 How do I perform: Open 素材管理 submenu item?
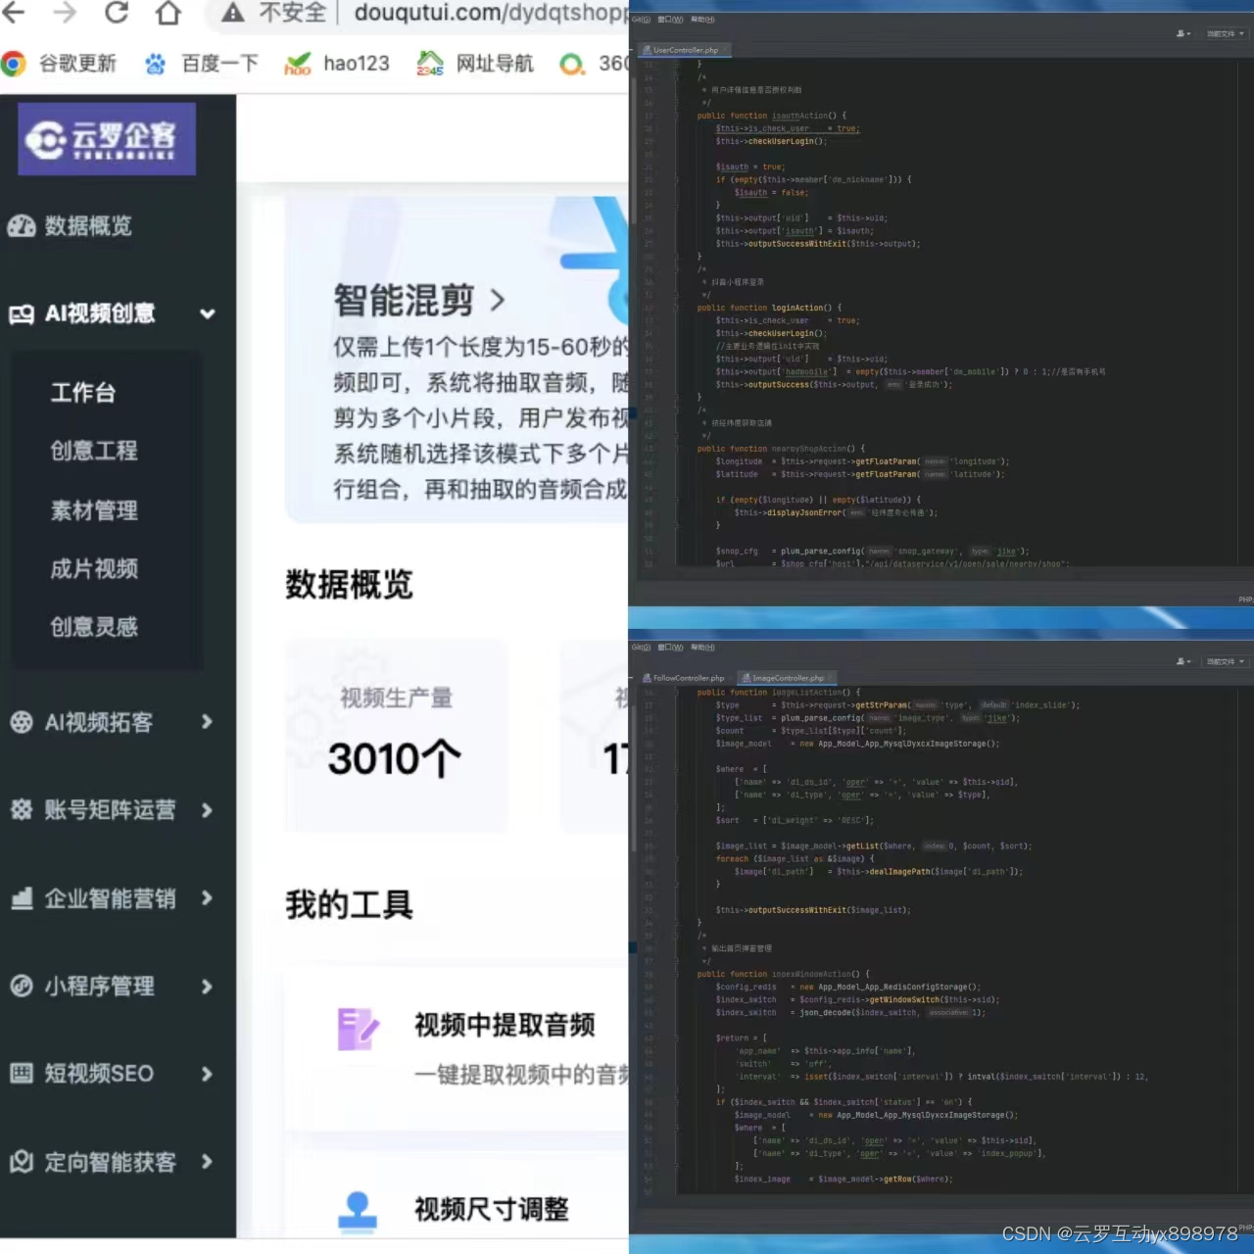[94, 510]
